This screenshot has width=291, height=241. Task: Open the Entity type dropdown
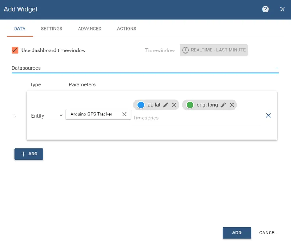pos(47,116)
